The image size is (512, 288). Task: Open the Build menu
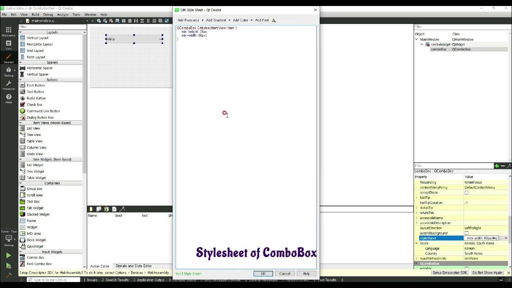pos(35,14)
